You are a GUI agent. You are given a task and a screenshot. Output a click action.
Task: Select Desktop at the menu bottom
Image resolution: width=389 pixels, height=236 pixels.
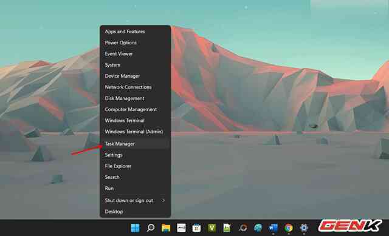pos(135,212)
